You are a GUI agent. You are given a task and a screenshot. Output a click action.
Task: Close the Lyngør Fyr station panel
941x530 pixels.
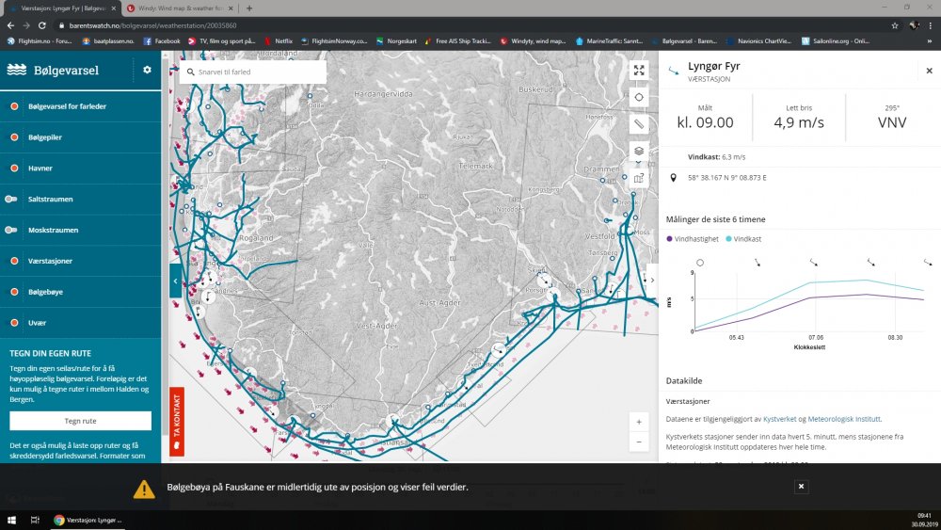(929, 71)
